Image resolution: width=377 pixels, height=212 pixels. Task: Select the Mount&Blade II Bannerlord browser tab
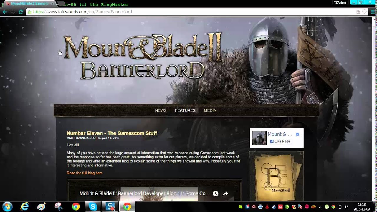pos(29,4)
